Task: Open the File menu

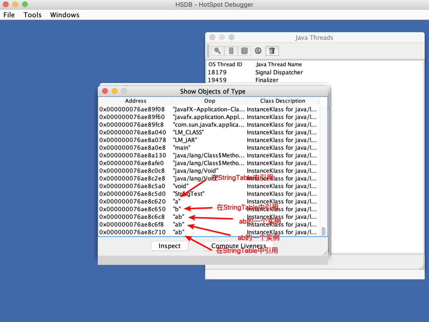Action: point(9,15)
